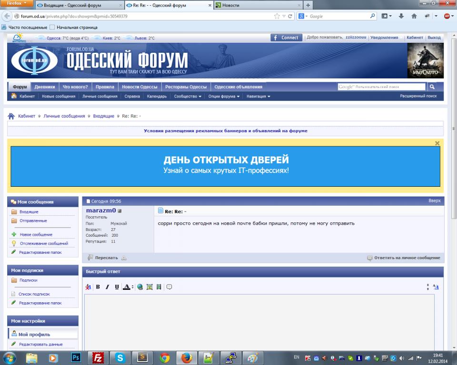Screen dimensions: 457x365
Task: Open the marazm0 user profile link
Action: point(101,211)
